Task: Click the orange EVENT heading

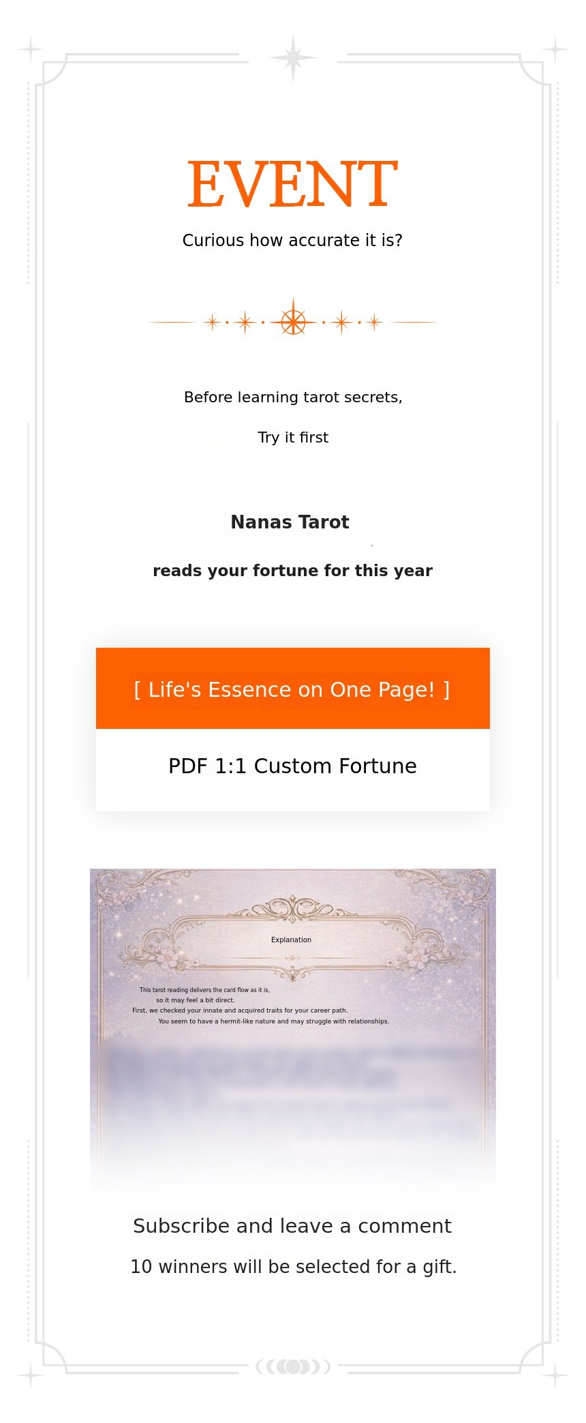Action: click(x=292, y=184)
